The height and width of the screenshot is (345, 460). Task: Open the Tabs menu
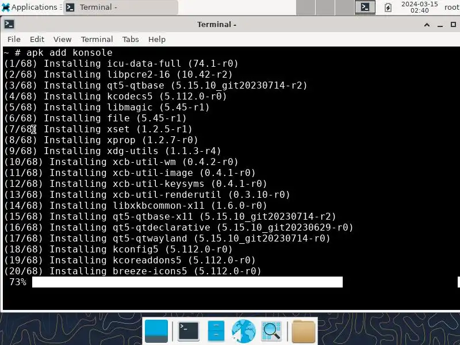131,39
